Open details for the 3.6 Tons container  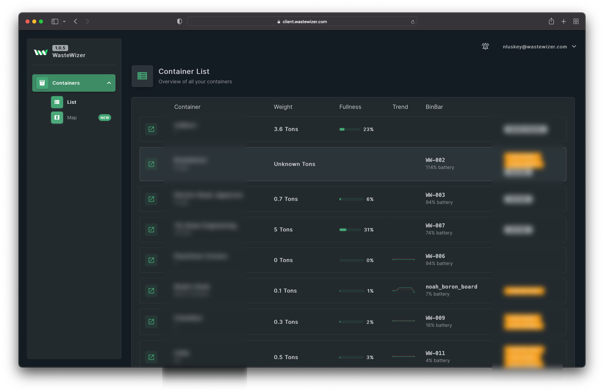tap(151, 129)
